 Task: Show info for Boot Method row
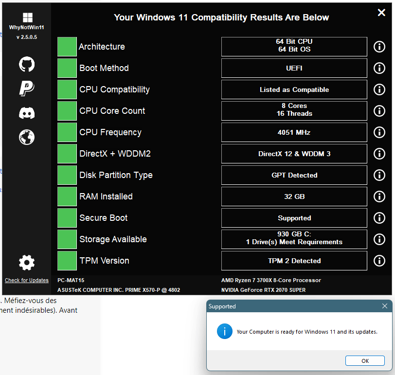point(379,68)
